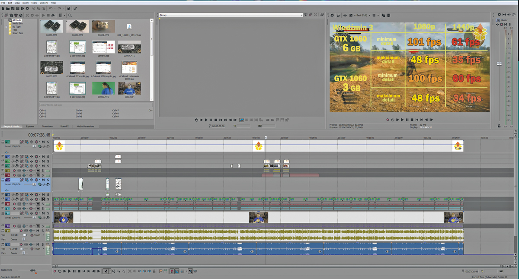519x279 pixels.
Task: Select the Media Bins folder
Action: pos(17,23)
